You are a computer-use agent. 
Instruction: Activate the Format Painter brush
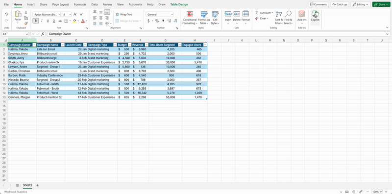[26, 24]
